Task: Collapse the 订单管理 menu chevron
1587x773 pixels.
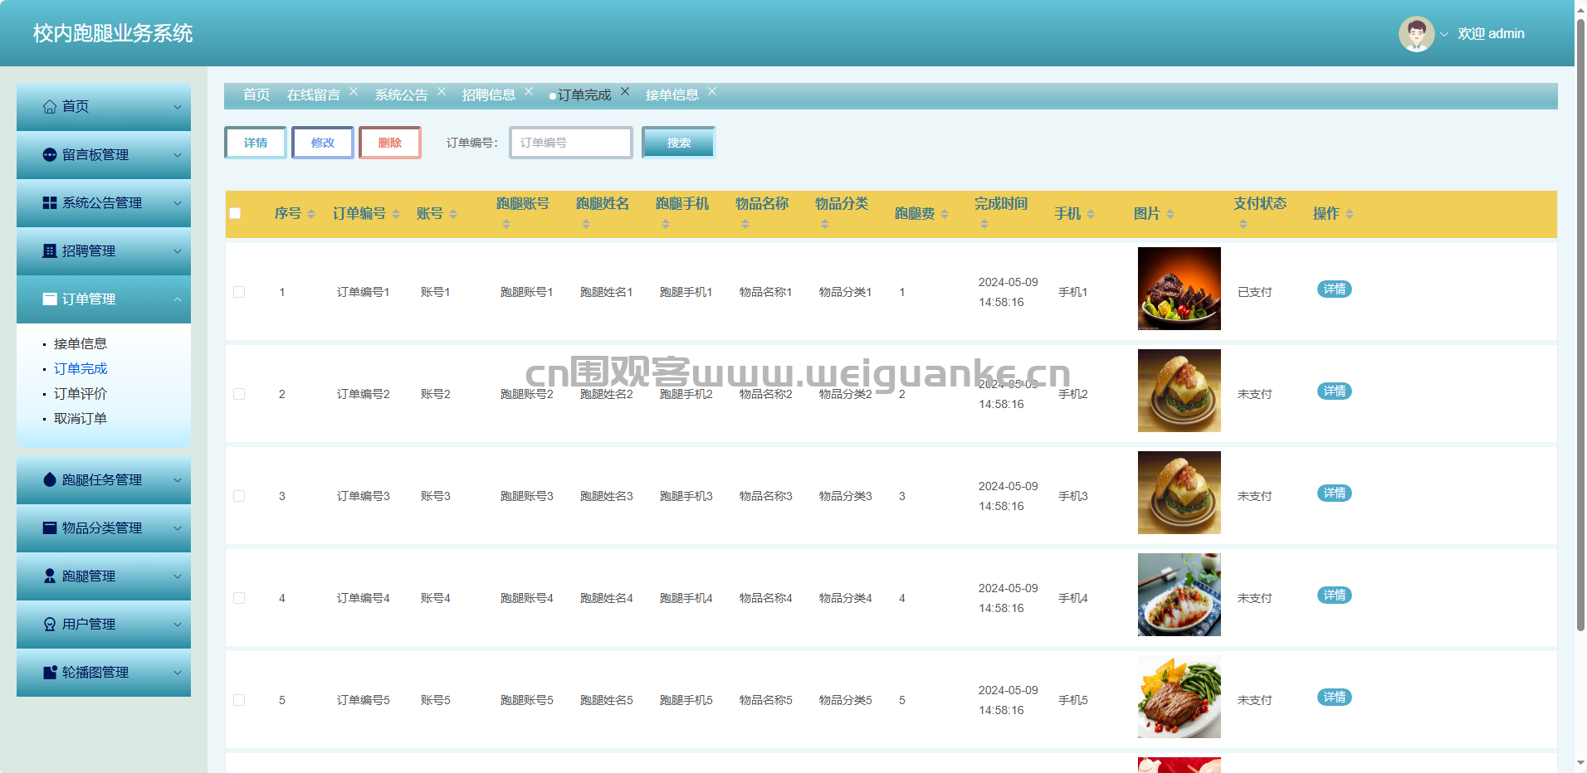Action: pos(177,299)
